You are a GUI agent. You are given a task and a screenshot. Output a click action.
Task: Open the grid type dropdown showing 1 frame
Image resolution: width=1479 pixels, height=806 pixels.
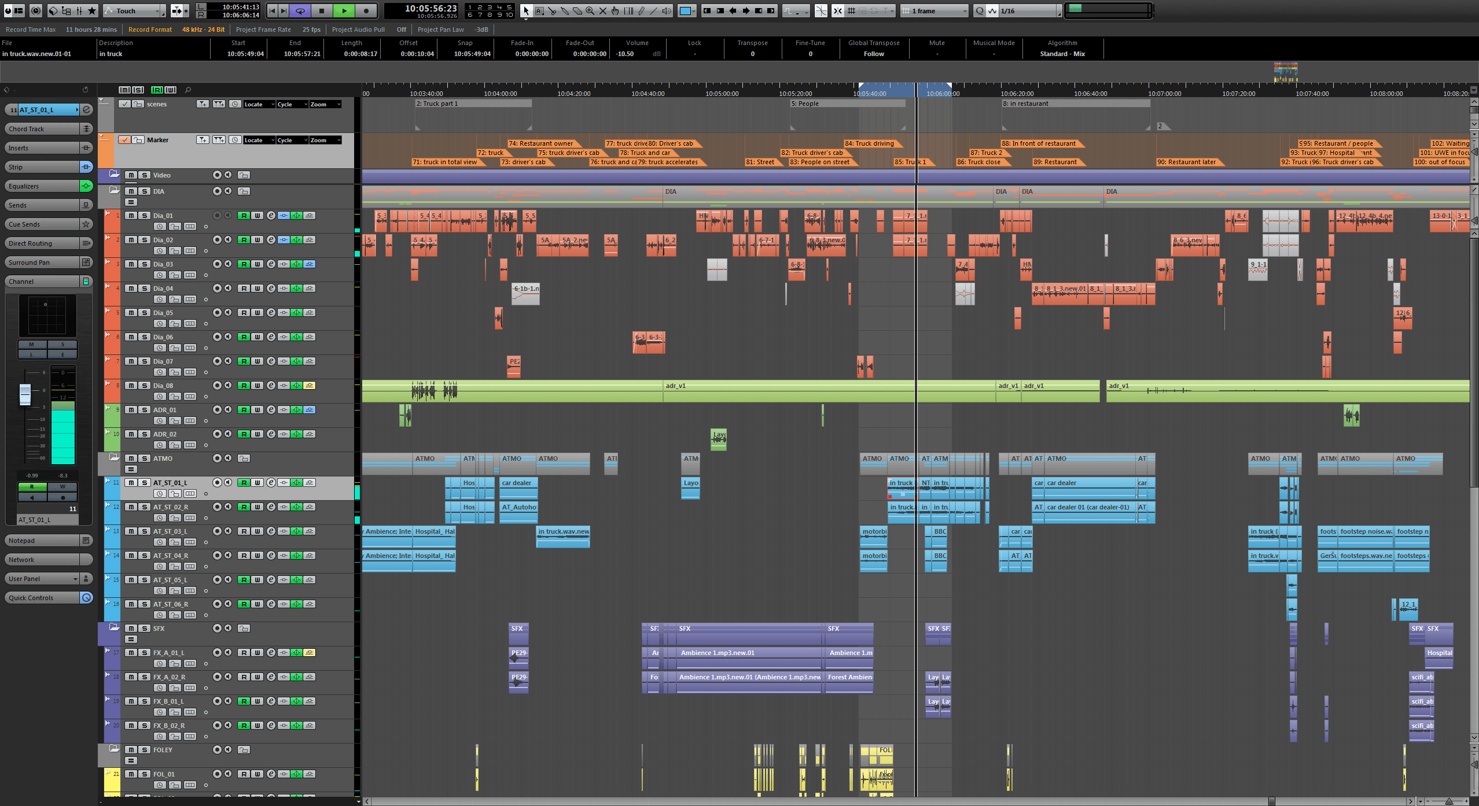coord(934,10)
